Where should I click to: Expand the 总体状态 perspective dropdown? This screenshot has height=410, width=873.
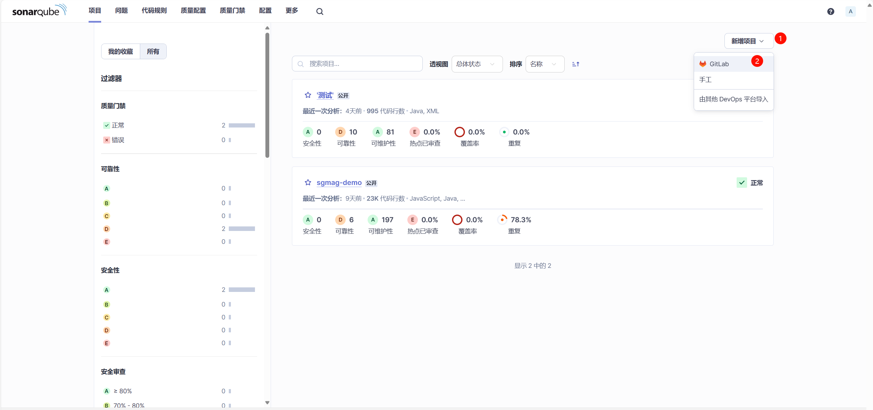pos(476,64)
